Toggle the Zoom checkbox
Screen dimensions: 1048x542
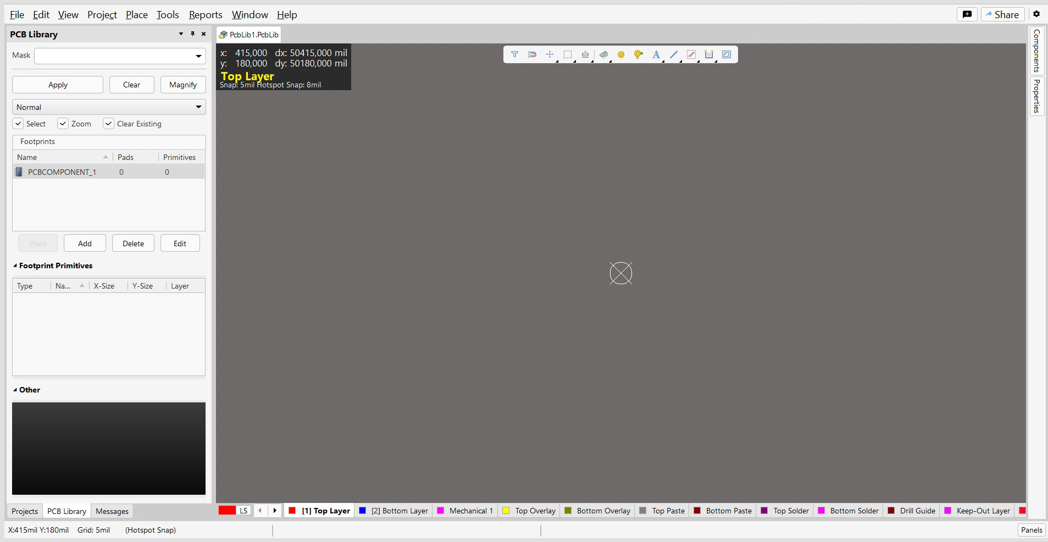(63, 124)
